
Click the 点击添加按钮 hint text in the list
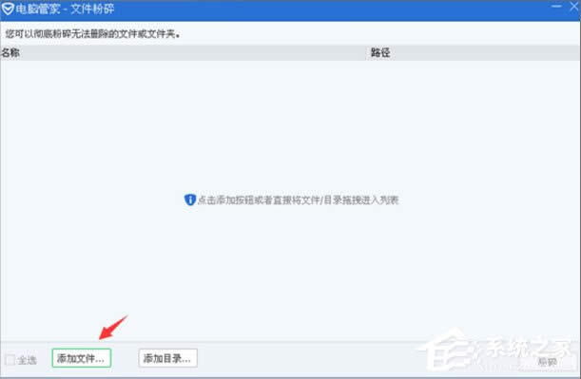tap(298, 200)
